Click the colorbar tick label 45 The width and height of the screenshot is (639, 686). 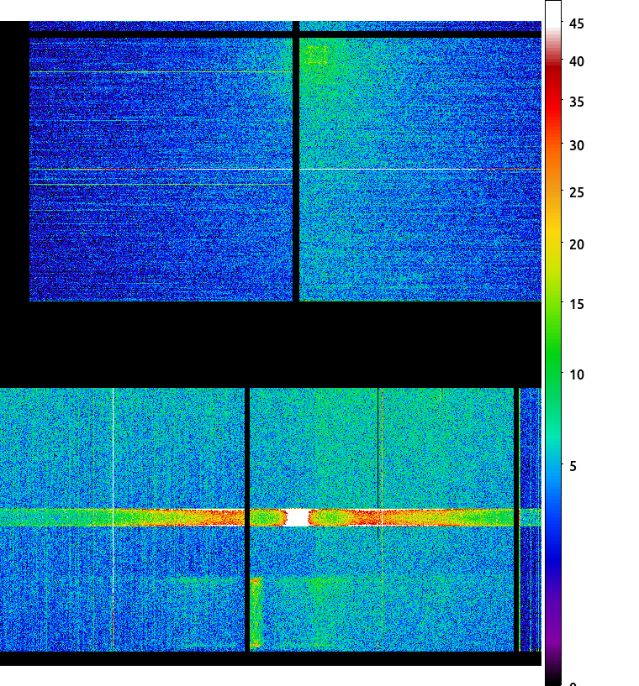click(577, 24)
